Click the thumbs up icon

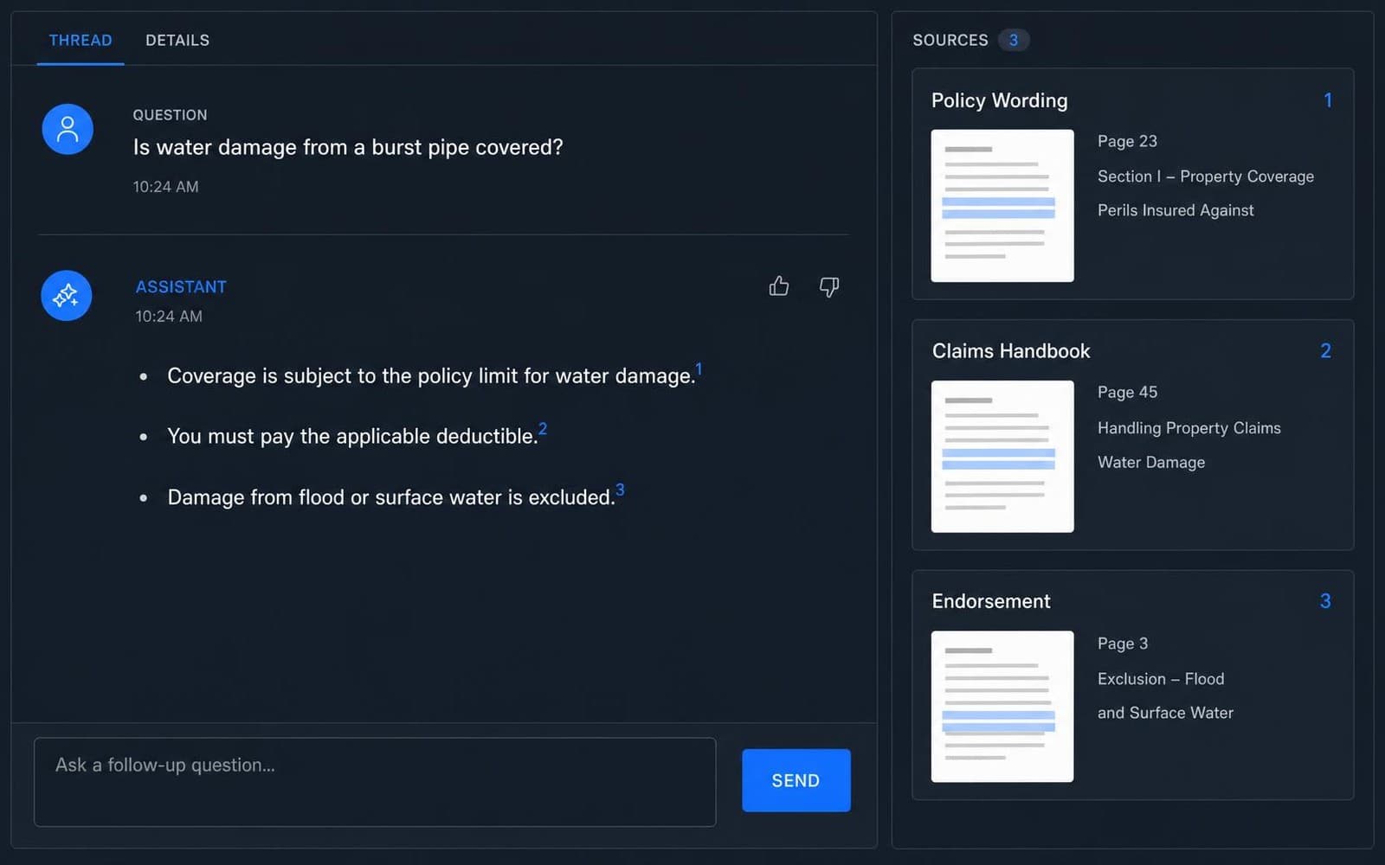tap(778, 286)
